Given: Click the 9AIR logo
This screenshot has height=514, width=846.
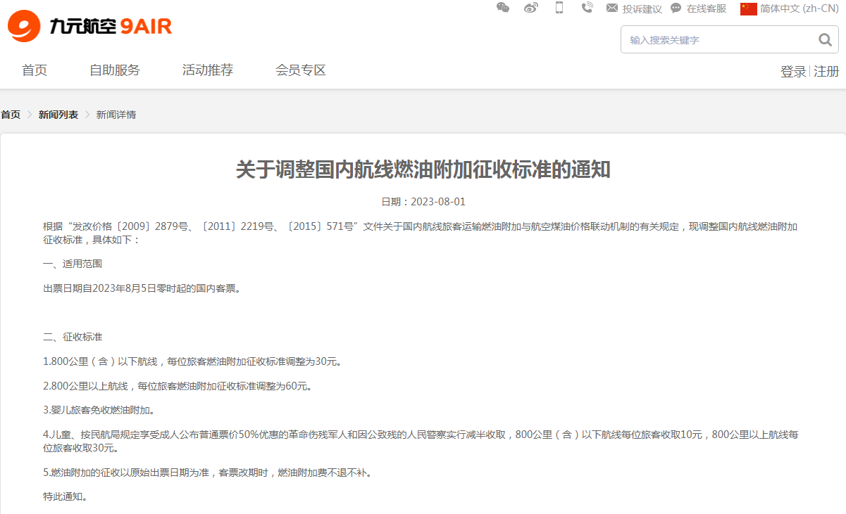Looking at the screenshot, I should (x=89, y=27).
